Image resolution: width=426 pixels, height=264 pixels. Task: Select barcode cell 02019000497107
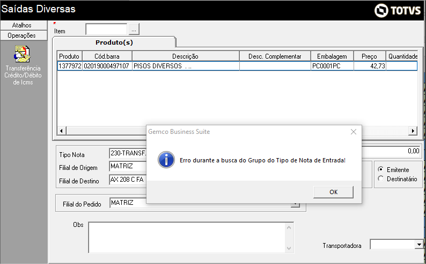click(107, 66)
